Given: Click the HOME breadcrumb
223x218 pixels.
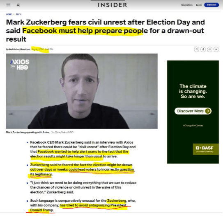Looking at the screenshot, I should 9,14.
